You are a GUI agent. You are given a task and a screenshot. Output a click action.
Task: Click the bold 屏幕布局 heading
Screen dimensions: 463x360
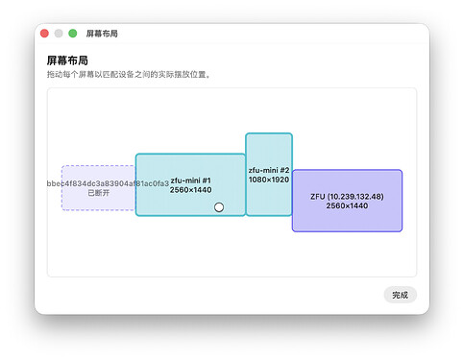[x=67, y=60]
